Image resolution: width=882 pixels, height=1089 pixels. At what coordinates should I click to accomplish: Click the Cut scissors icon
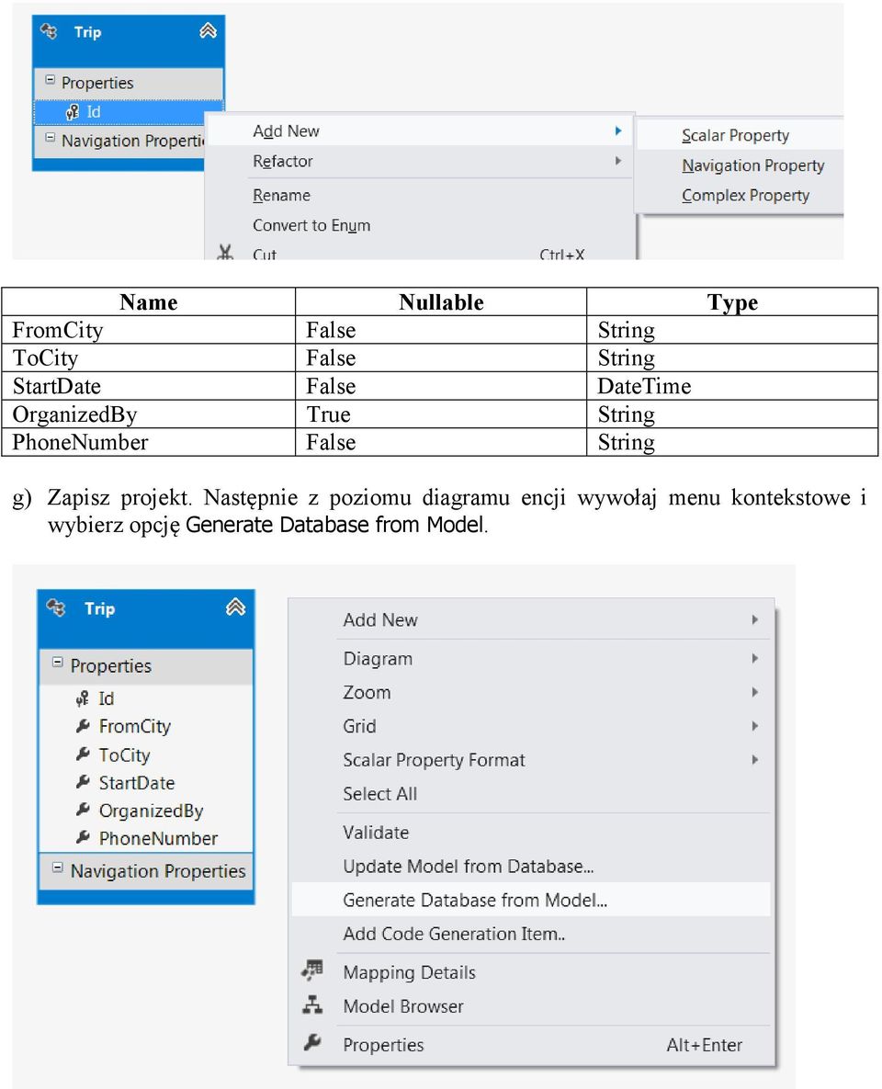pyautogui.click(x=225, y=252)
